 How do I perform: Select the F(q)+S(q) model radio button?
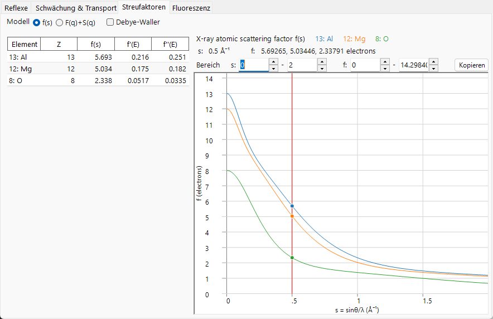(x=60, y=23)
